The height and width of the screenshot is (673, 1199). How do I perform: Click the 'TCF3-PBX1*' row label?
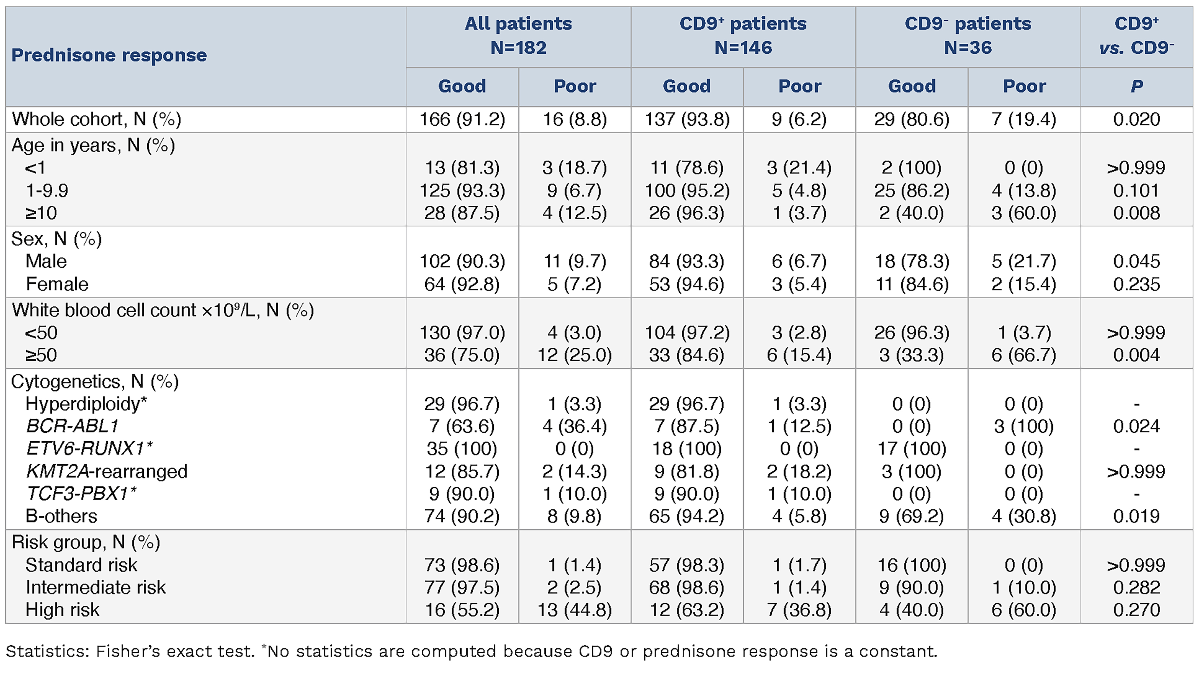point(81,494)
